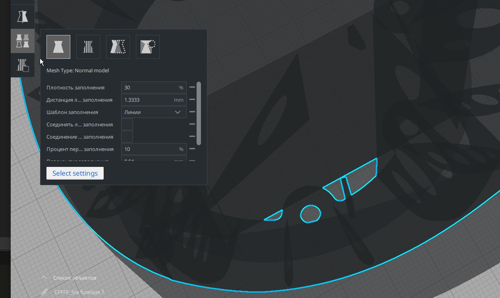Select CFFFP_Ste fuselage 7 in object list
This screenshot has height=298, width=500.
click(79, 292)
